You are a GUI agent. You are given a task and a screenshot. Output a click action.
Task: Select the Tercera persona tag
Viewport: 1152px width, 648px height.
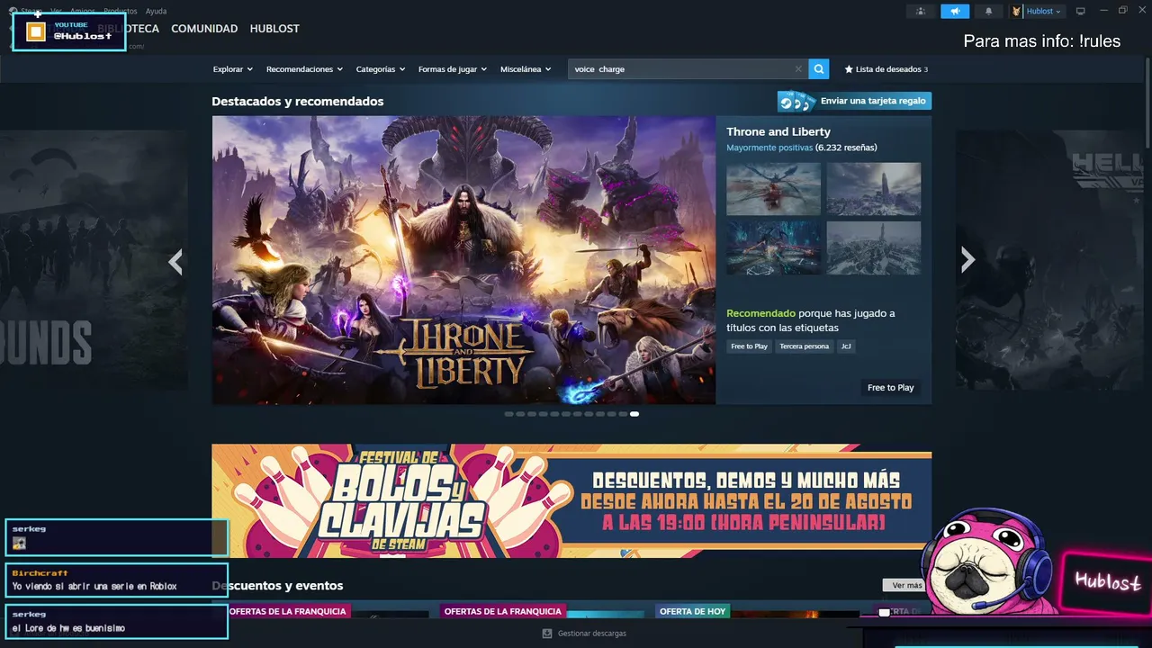pyautogui.click(x=805, y=346)
